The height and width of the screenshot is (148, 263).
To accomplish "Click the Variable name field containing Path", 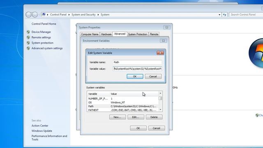I will 137,62.
